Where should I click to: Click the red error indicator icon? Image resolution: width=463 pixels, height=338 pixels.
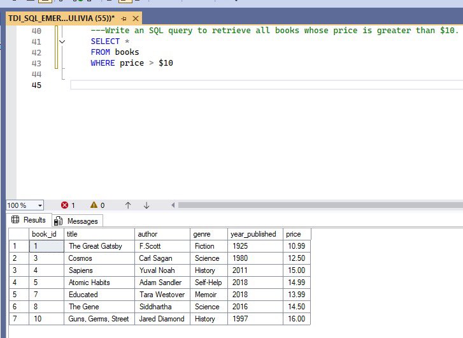point(64,205)
